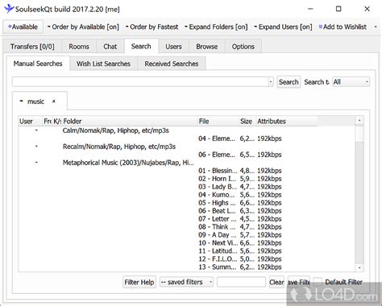Toggle Order by Available option
Screen dimensions: 382x306
pyautogui.click(x=83, y=27)
